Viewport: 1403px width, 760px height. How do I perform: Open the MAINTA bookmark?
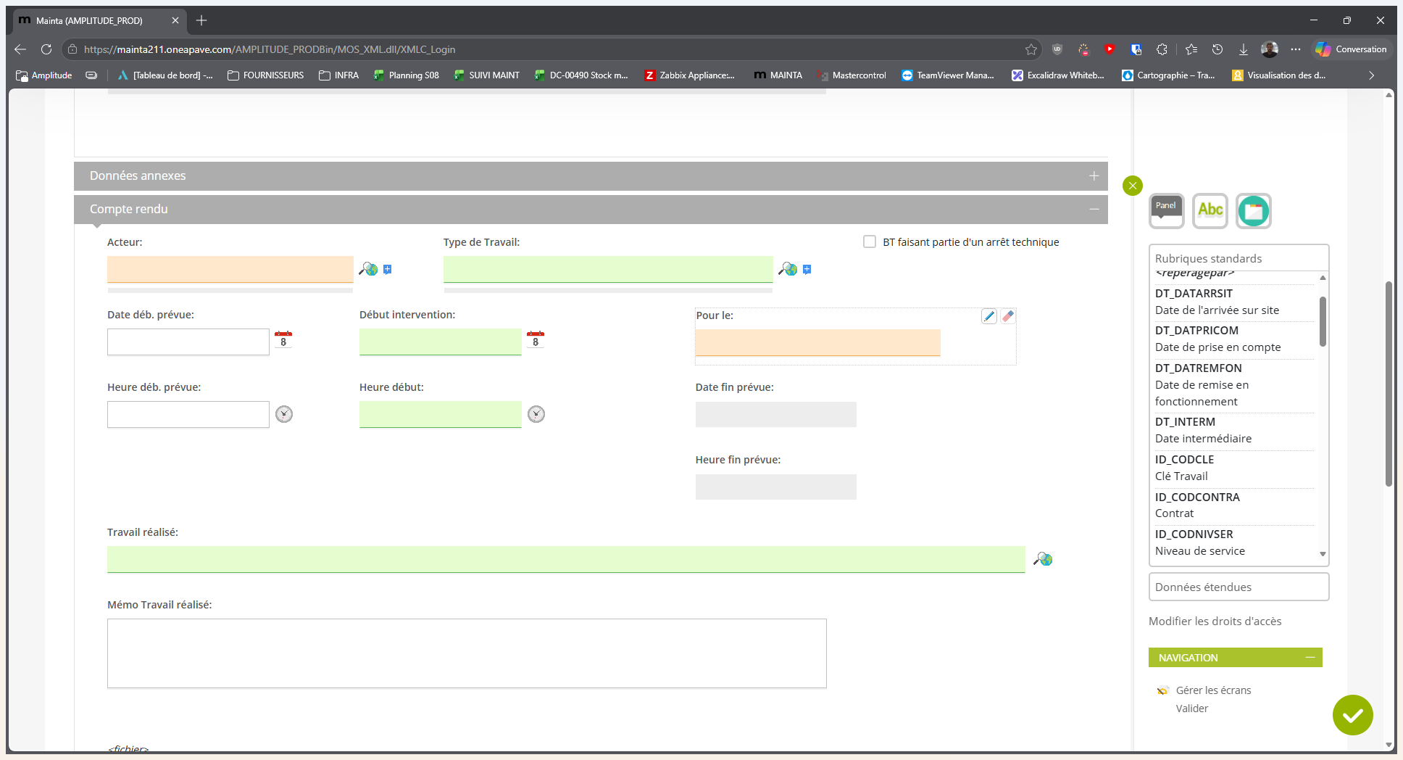(x=778, y=75)
